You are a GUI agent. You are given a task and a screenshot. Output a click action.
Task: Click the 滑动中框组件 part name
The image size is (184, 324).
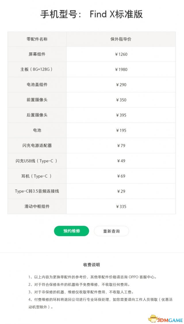pyautogui.click(x=37, y=206)
